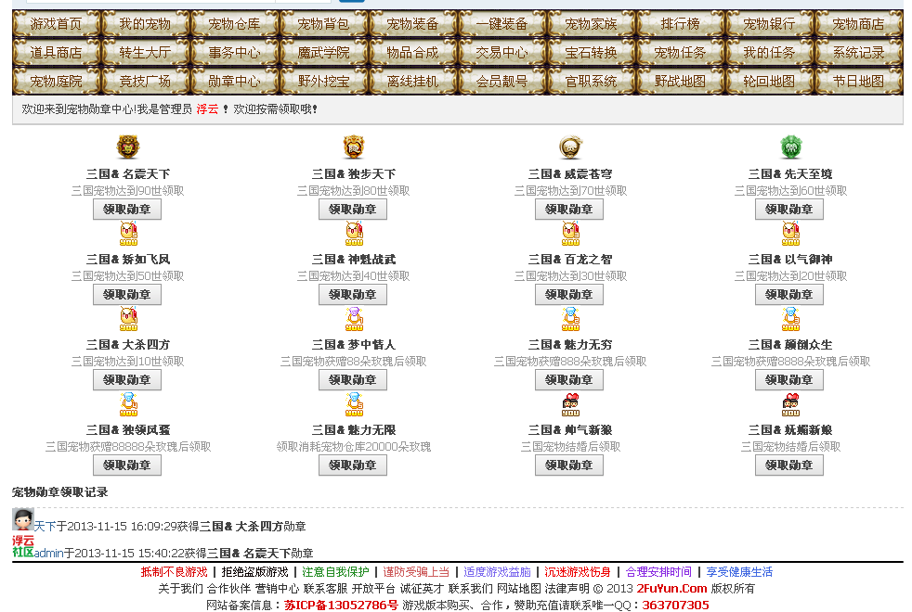Click 领取勋章 under 三国&魅力无限
This screenshot has width=912, height=612.
coord(353,465)
